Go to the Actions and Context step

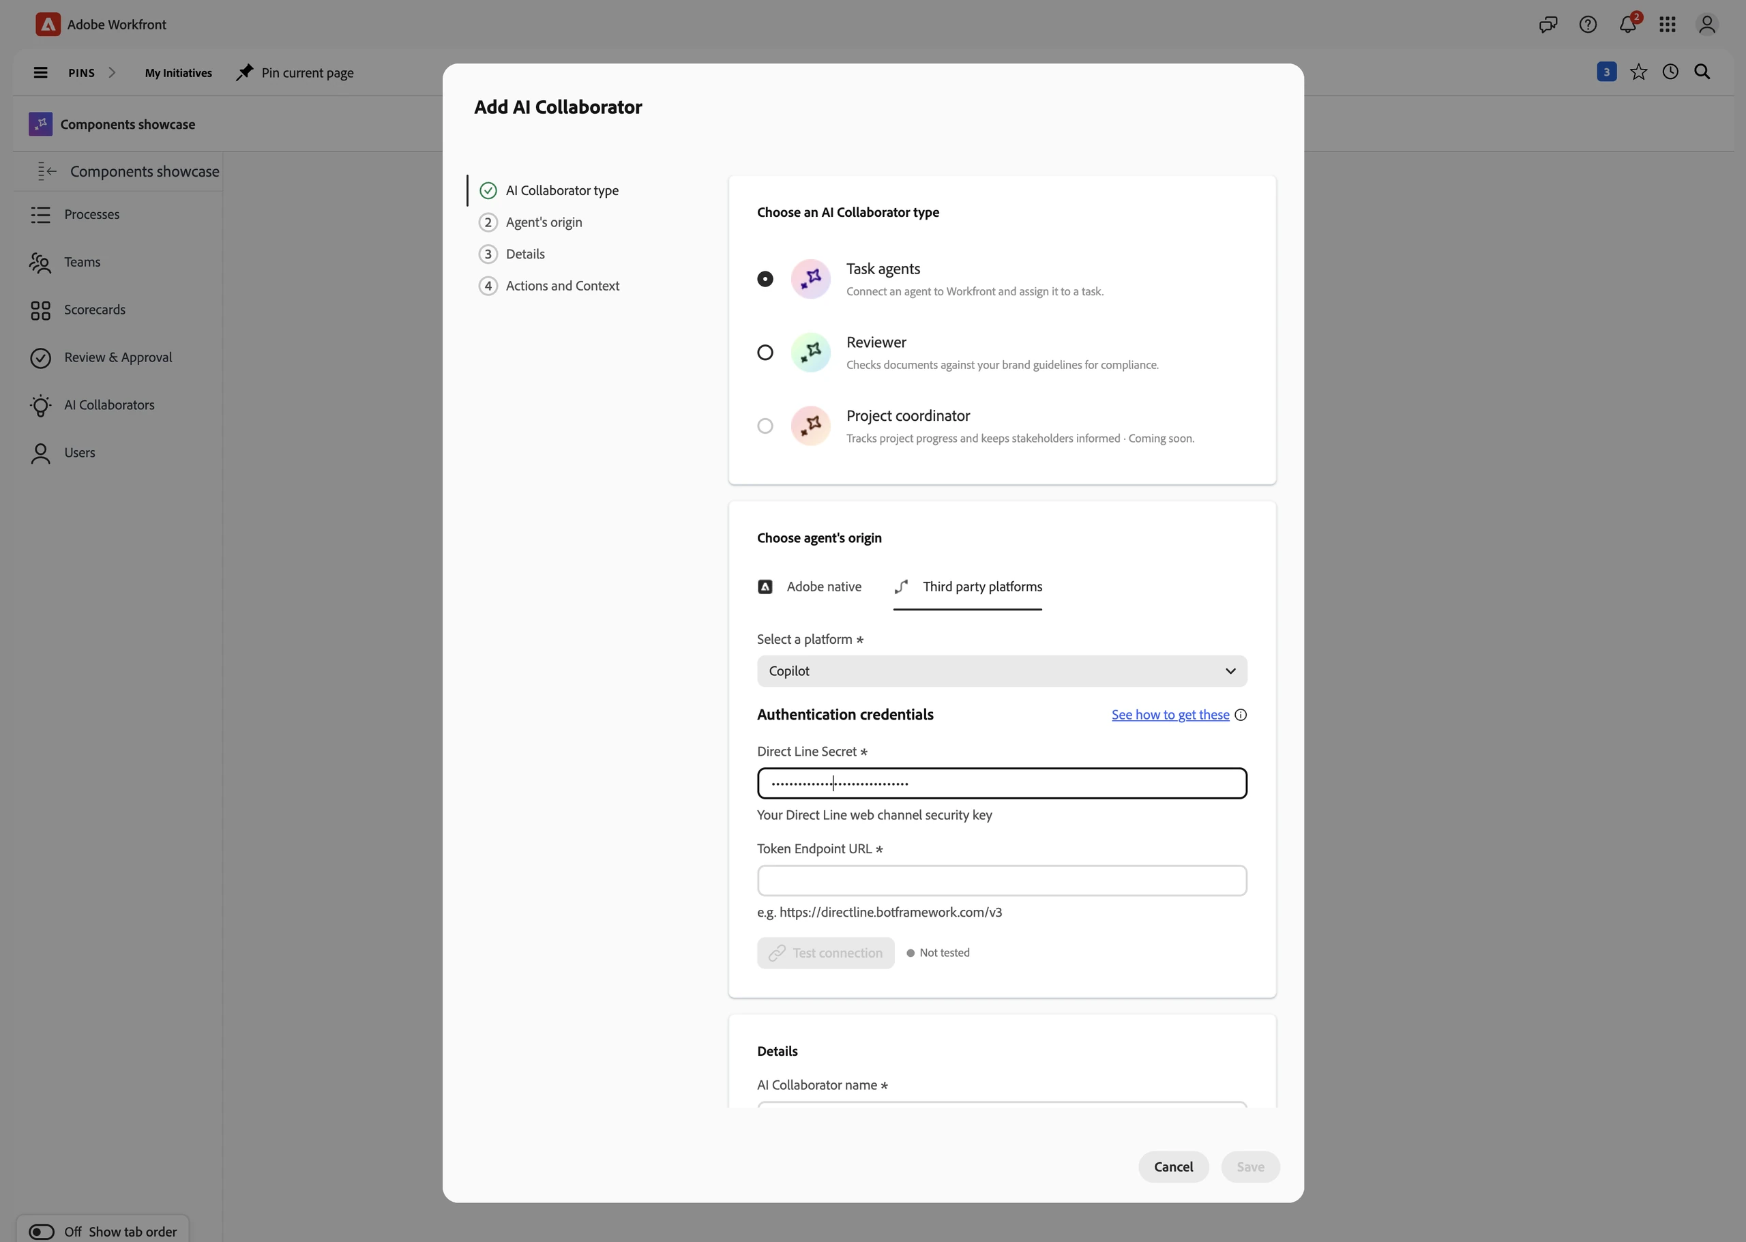pyautogui.click(x=549, y=286)
